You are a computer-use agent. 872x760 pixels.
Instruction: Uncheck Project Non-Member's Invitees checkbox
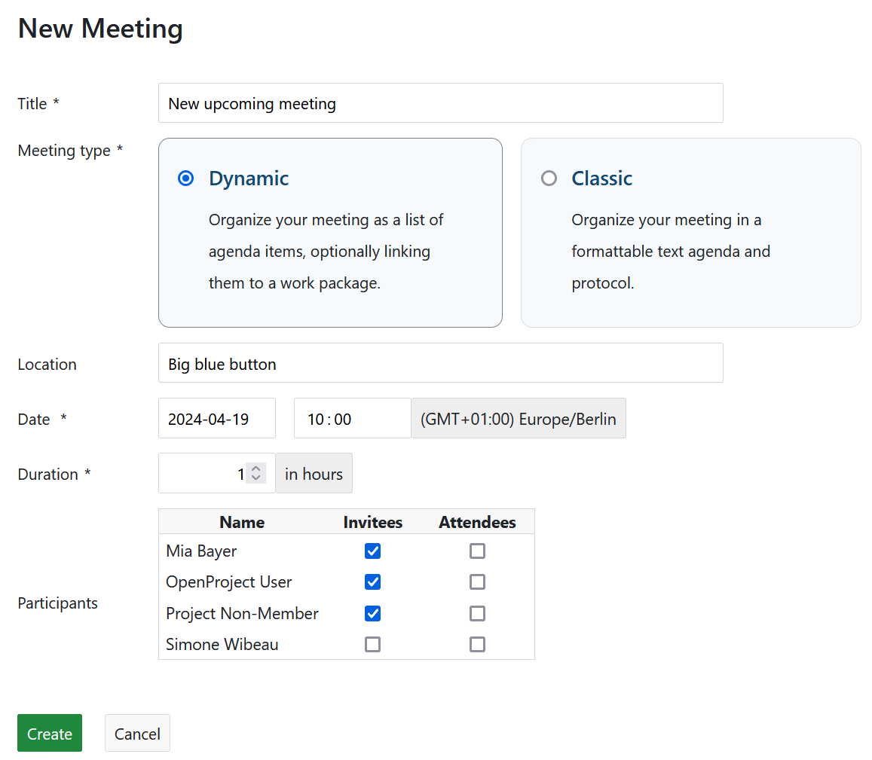(372, 614)
